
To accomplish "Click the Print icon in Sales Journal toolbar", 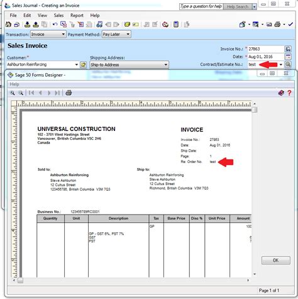I will [x=277, y=25].
